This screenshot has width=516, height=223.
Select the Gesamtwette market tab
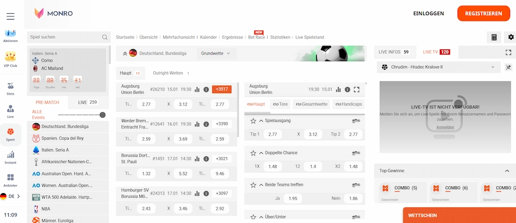click(311, 104)
